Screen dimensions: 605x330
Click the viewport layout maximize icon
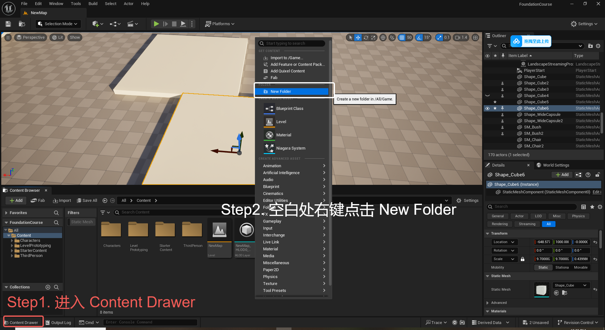coord(475,37)
